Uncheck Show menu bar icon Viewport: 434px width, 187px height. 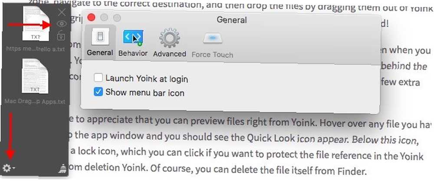[98, 92]
